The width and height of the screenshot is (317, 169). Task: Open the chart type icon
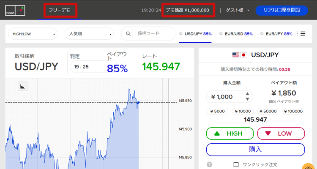click(22, 87)
